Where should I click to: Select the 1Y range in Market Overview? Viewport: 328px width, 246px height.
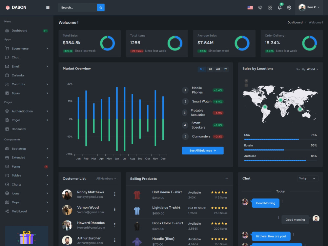click(226, 69)
